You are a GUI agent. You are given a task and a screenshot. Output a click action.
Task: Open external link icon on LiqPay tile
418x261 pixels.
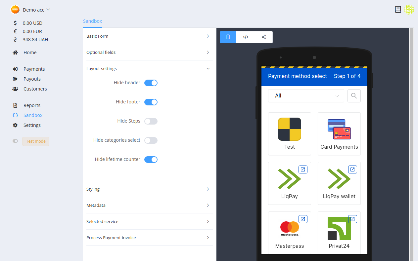coord(303,169)
